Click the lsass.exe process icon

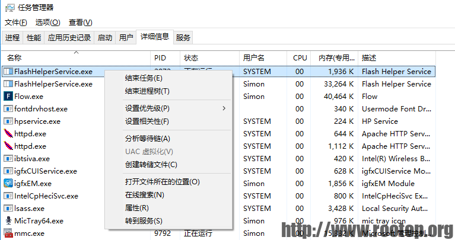pos(8,209)
